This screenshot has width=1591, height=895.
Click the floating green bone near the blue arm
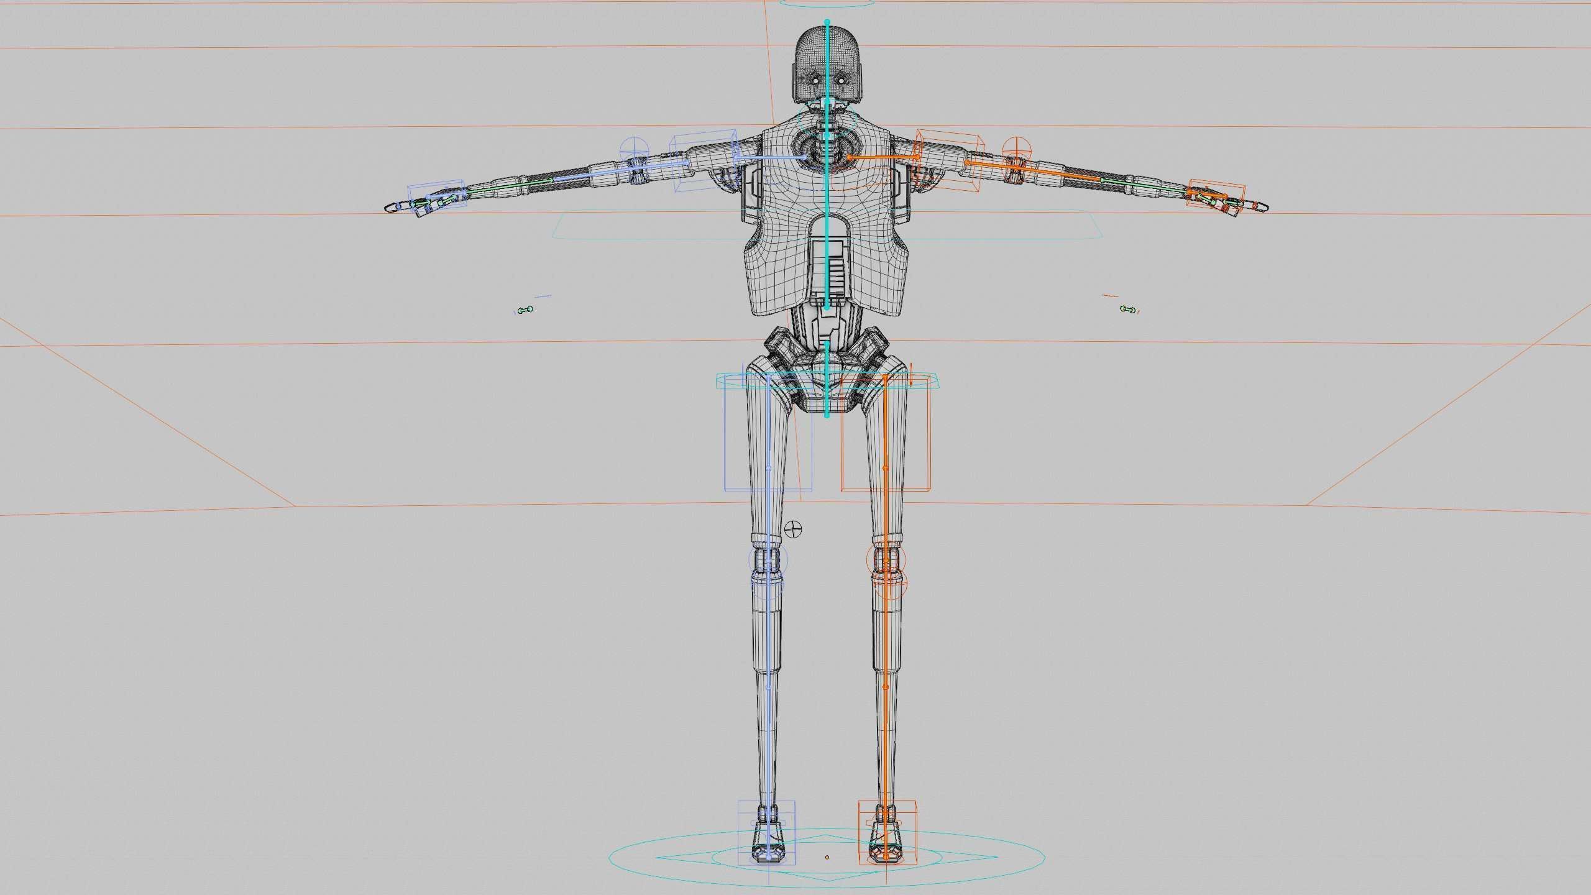525,310
